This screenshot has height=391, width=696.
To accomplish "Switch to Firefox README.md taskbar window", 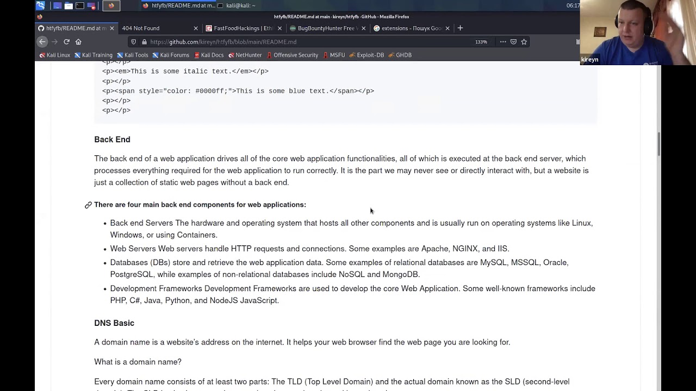I will (x=178, y=5).
